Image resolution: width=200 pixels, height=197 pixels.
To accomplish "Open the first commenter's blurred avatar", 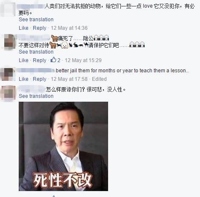I will point(8,9).
